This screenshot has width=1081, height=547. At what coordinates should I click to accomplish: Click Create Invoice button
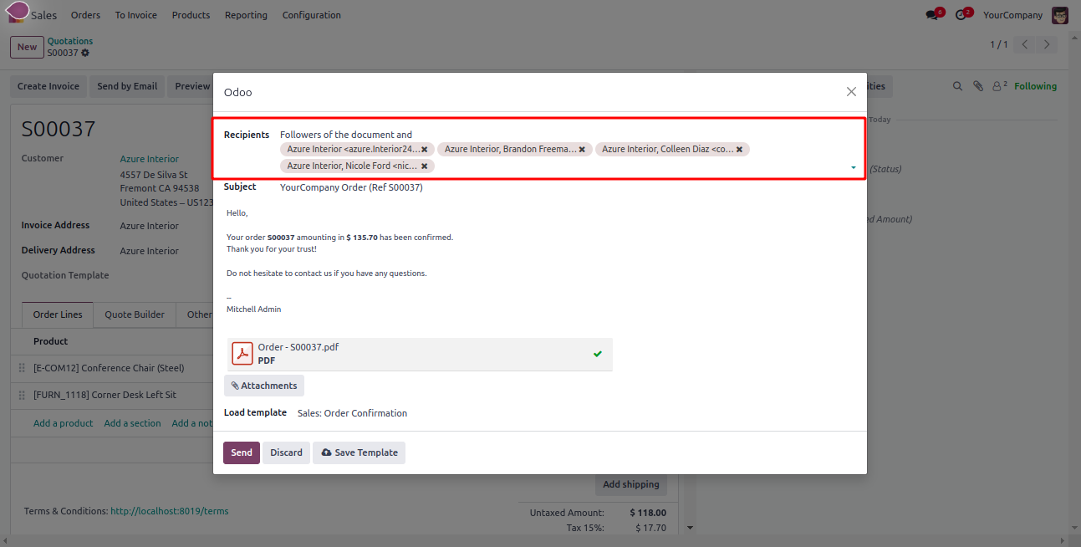[x=48, y=86]
